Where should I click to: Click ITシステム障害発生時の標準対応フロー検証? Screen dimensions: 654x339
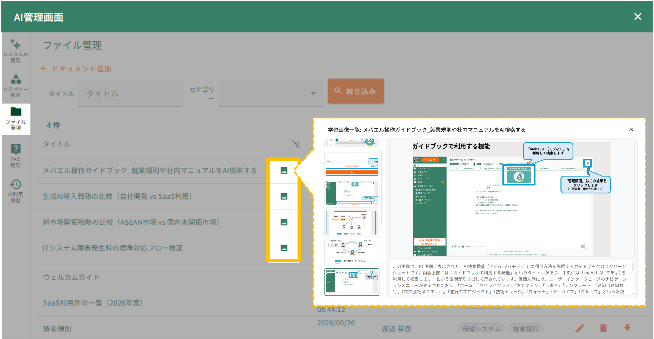click(113, 248)
